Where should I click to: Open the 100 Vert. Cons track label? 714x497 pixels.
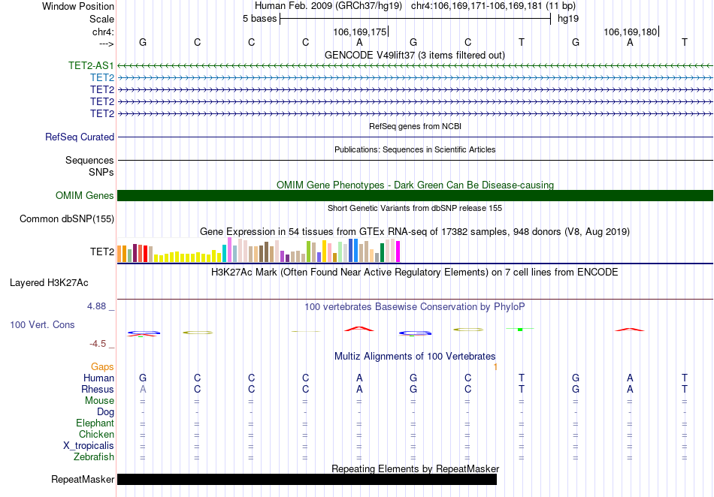(x=42, y=324)
